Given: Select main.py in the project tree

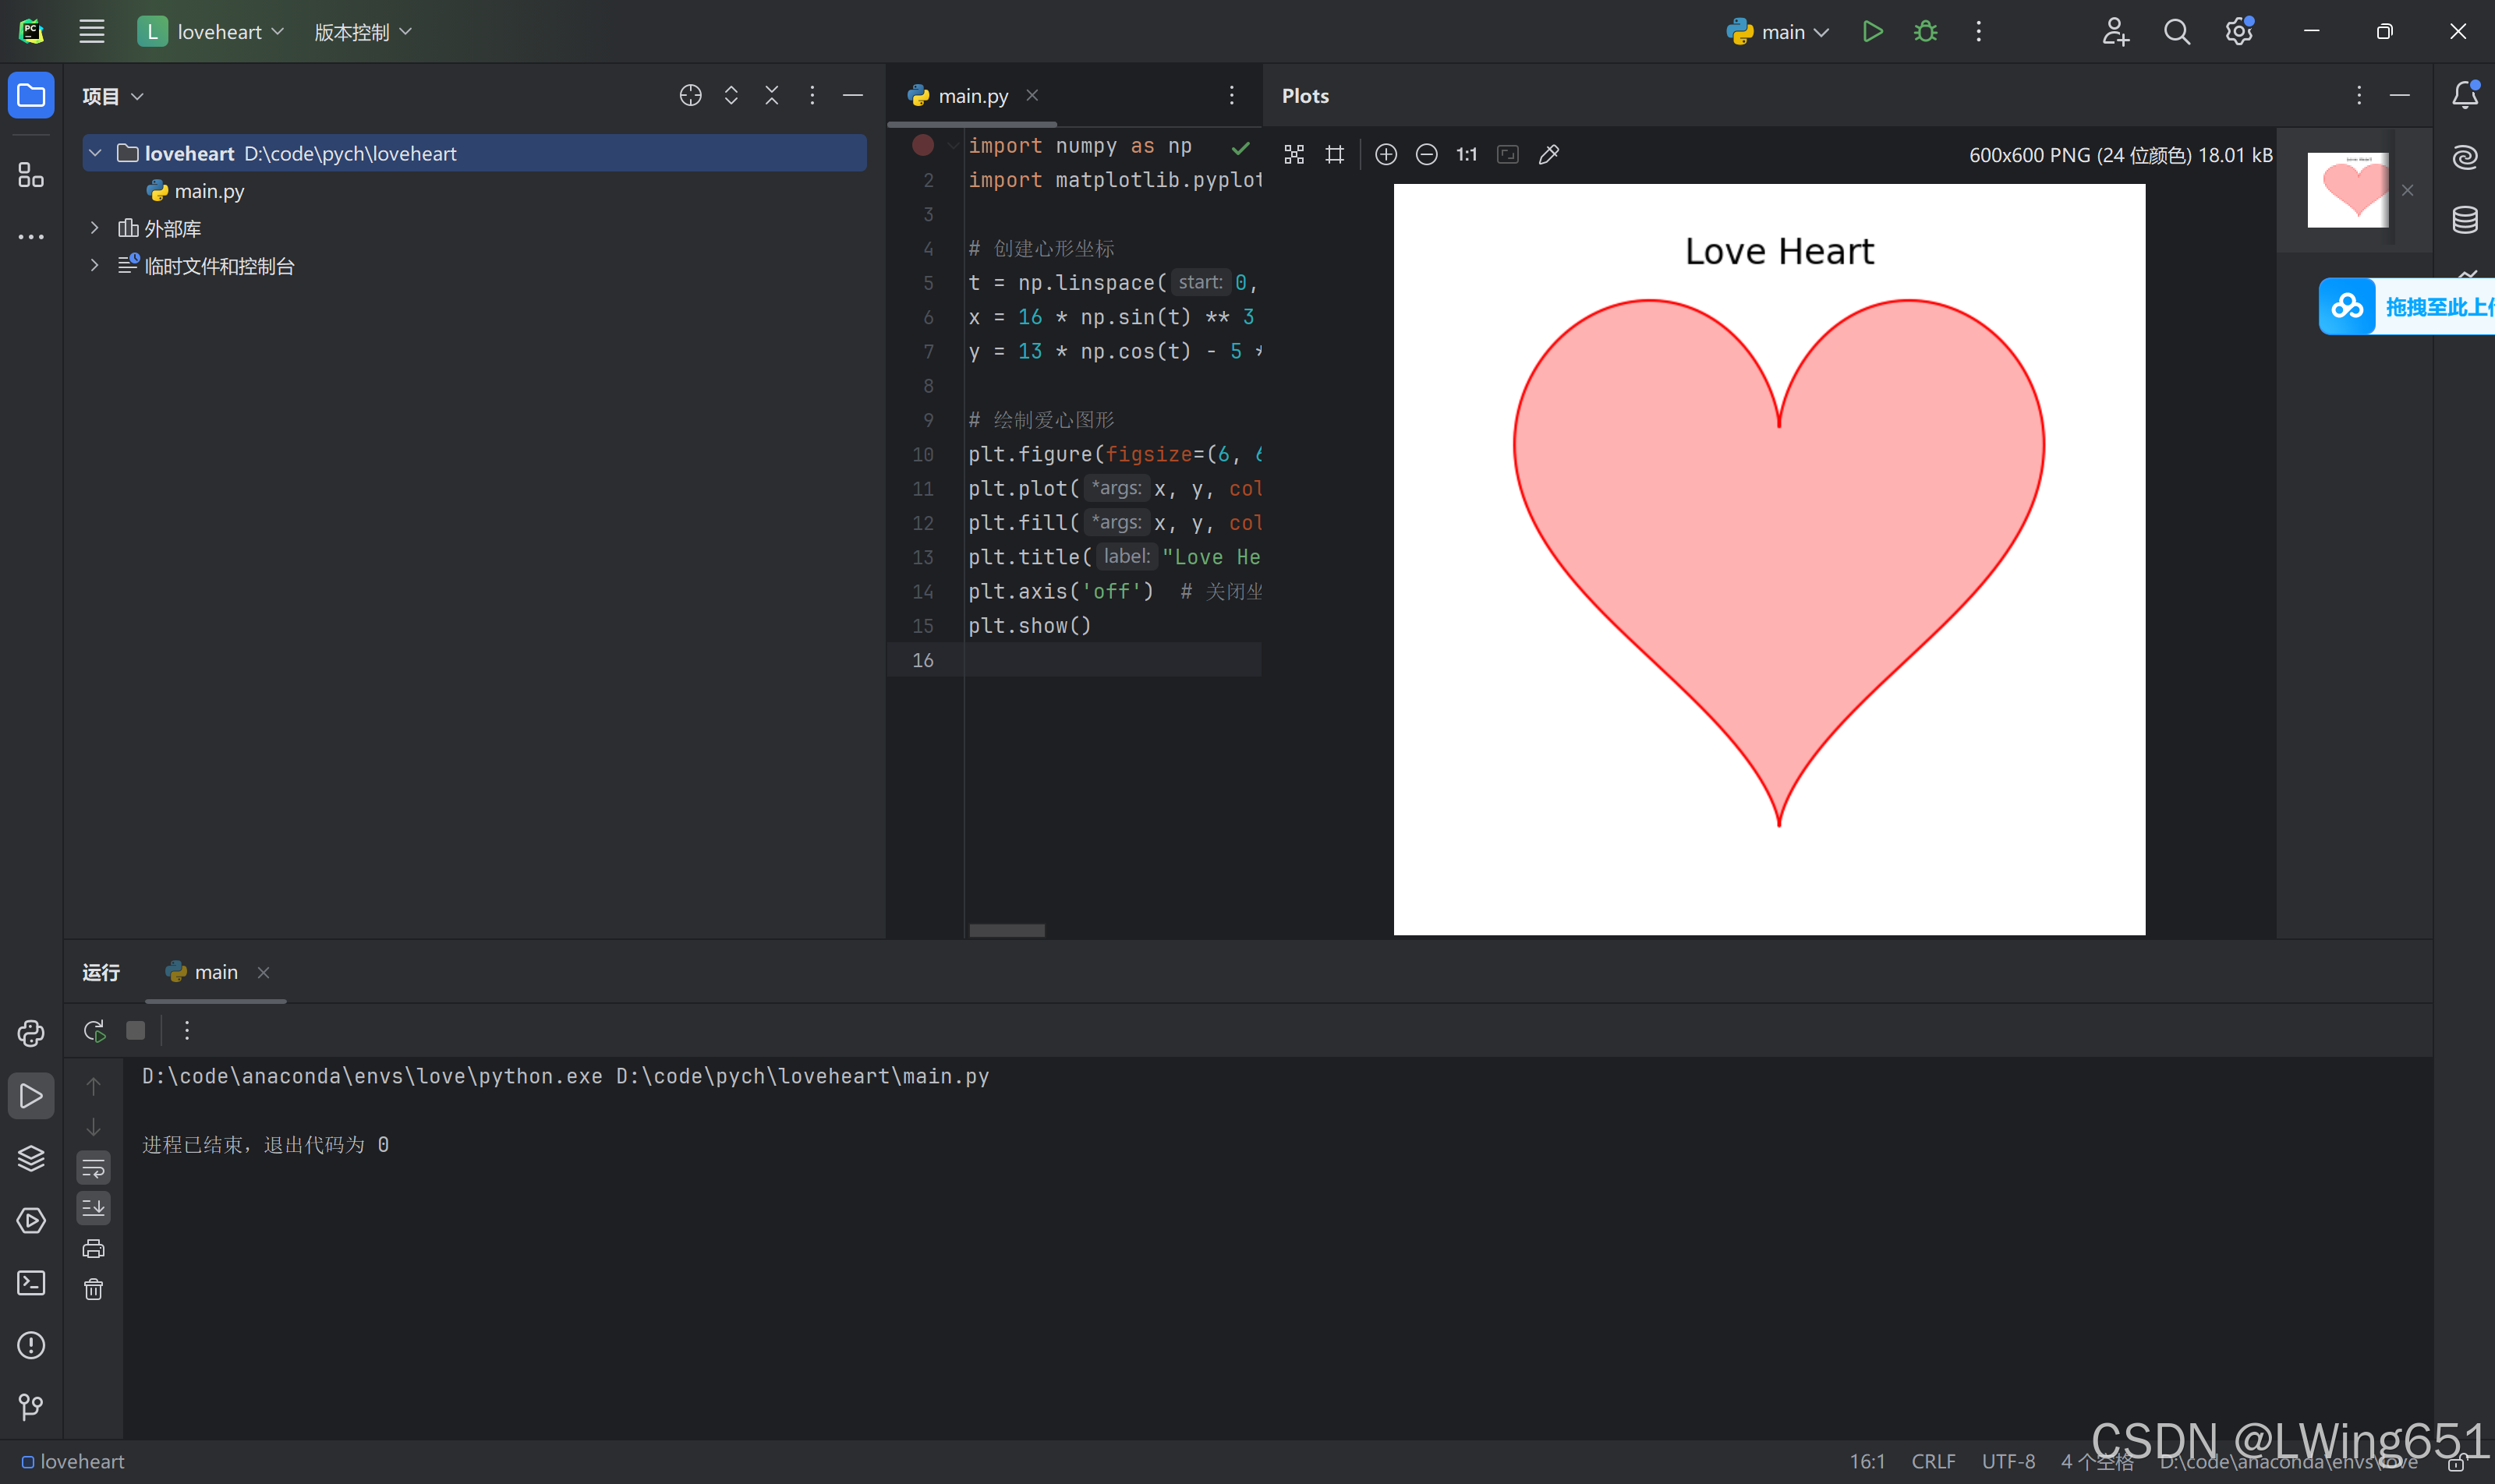Looking at the screenshot, I should (x=209, y=191).
